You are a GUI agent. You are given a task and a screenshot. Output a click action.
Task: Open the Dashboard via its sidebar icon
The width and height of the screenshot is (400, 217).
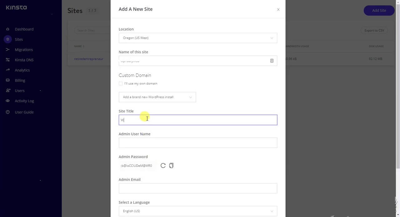click(7, 29)
